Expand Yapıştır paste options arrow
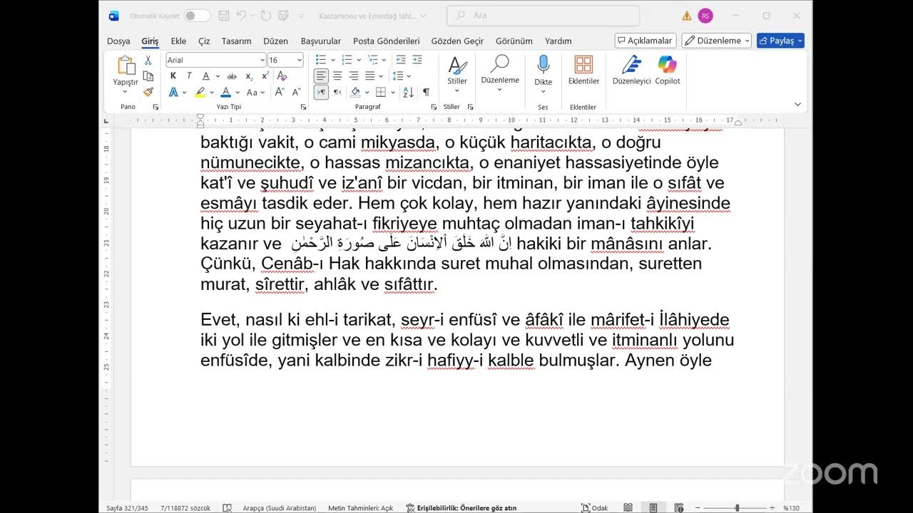The image size is (913, 513). [126, 91]
